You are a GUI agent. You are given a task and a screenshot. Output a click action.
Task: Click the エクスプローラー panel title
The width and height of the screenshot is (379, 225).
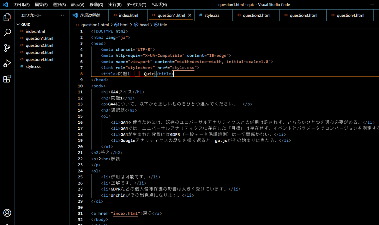31,15
